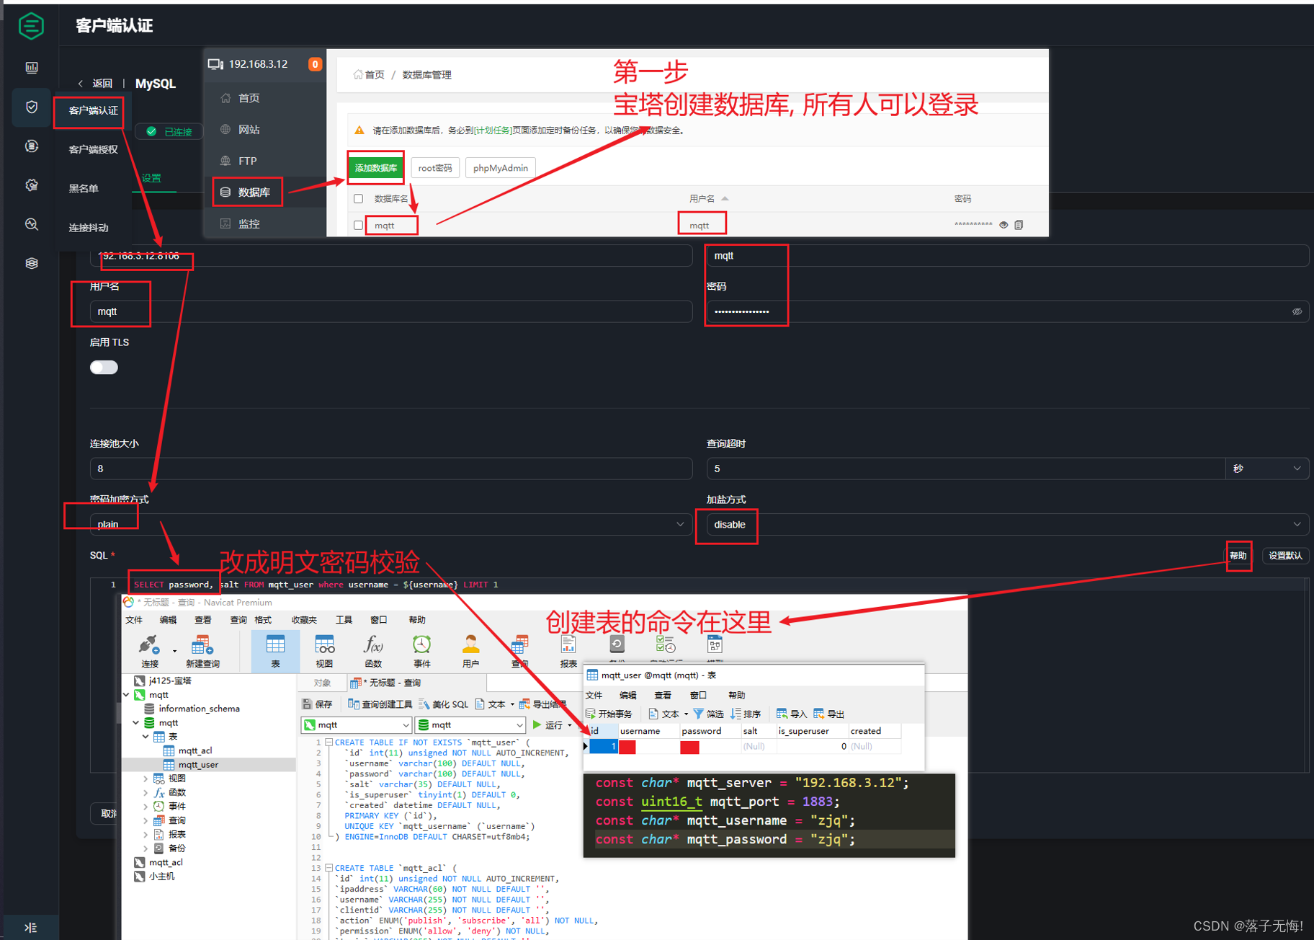Click the 用户名 mqtt input field
Screen dimensions: 1314x940
391,311
